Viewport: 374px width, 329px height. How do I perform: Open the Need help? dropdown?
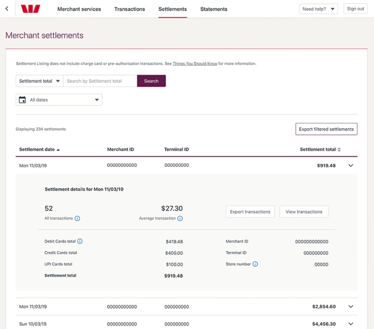[319, 9]
